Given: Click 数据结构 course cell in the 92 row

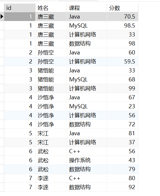Looking at the screenshot, I should click(x=87, y=187).
